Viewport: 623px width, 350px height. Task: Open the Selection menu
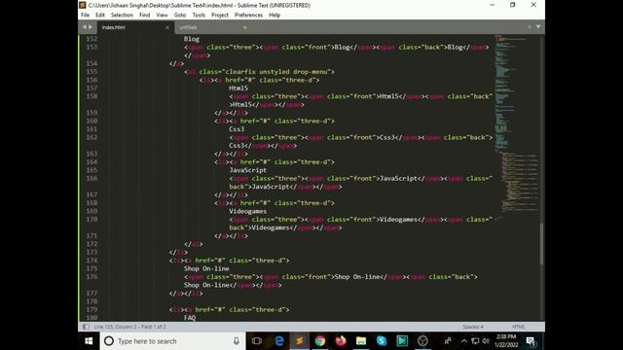(122, 16)
